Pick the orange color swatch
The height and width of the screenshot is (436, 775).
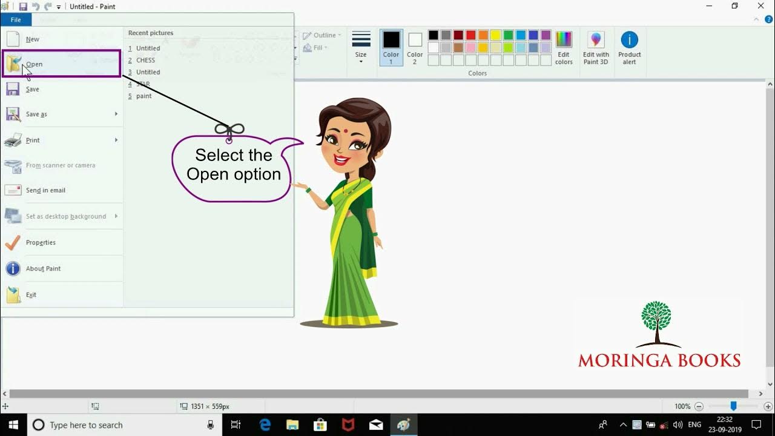[483, 35]
